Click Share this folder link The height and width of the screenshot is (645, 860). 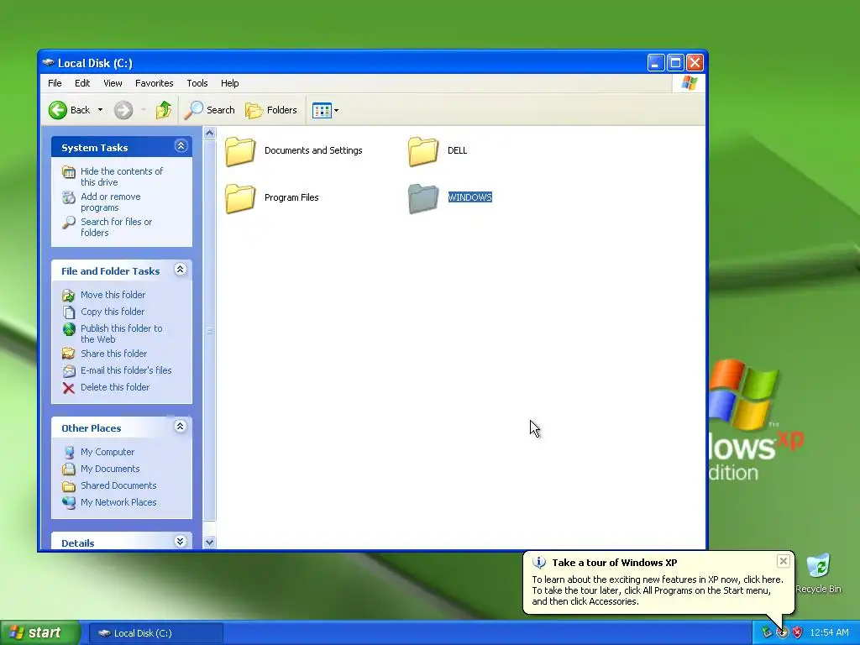click(113, 354)
